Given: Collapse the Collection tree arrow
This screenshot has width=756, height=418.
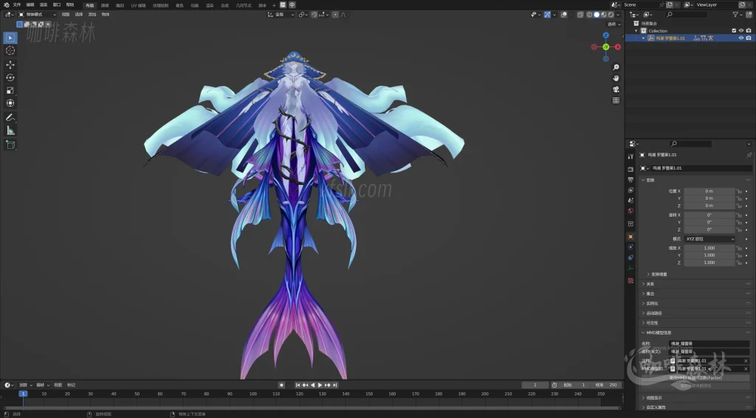Looking at the screenshot, I should click(636, 31).
